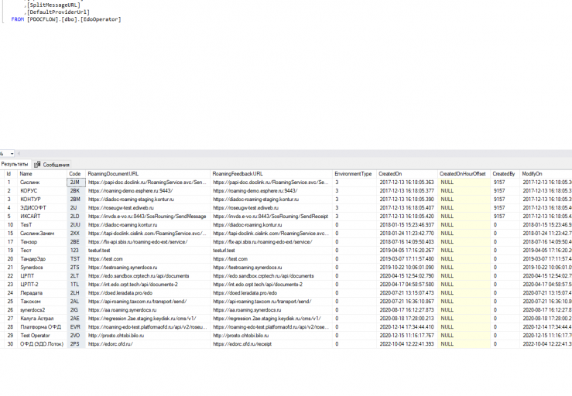572x396 pixels.
Task: Click [SplitMessageURL] in the query editor
Action: 53,5
